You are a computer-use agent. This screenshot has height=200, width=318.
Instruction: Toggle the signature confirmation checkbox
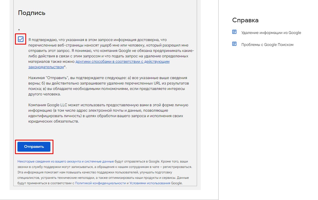(21, 39)
